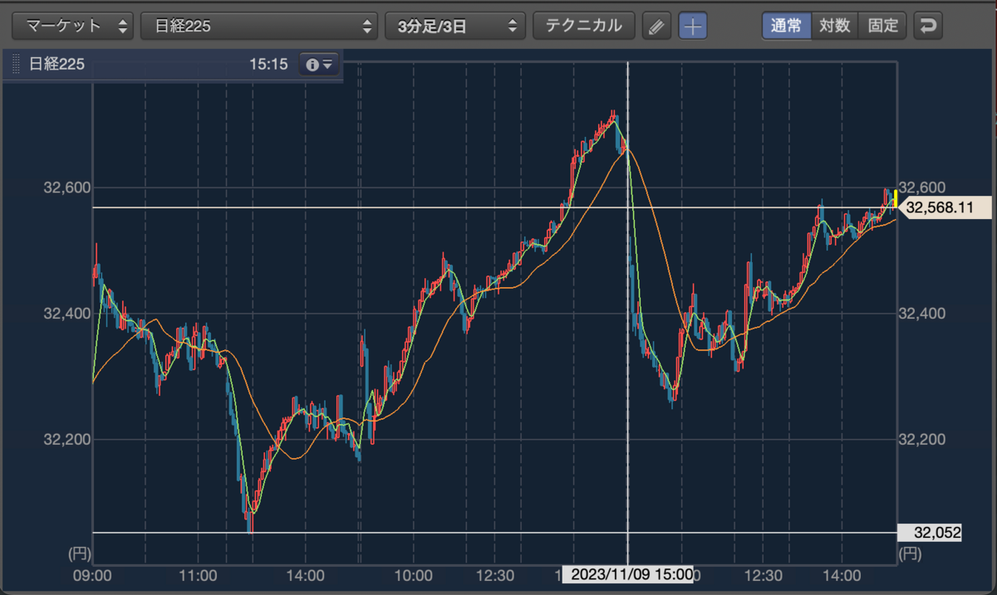The image size is (997, 595).
Task: Select the pencil drawing tool icon
Action: [x=656, y=26]
